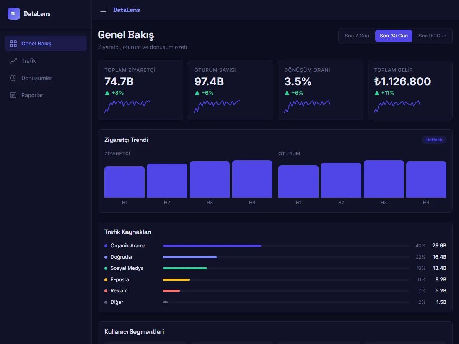This screenshot has height=344, width=459.
Task: Select the Son 30 Gün range
Action: click(394, 36)
